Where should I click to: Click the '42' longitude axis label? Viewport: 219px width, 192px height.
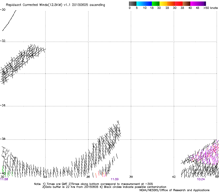[x=174, y=177]
